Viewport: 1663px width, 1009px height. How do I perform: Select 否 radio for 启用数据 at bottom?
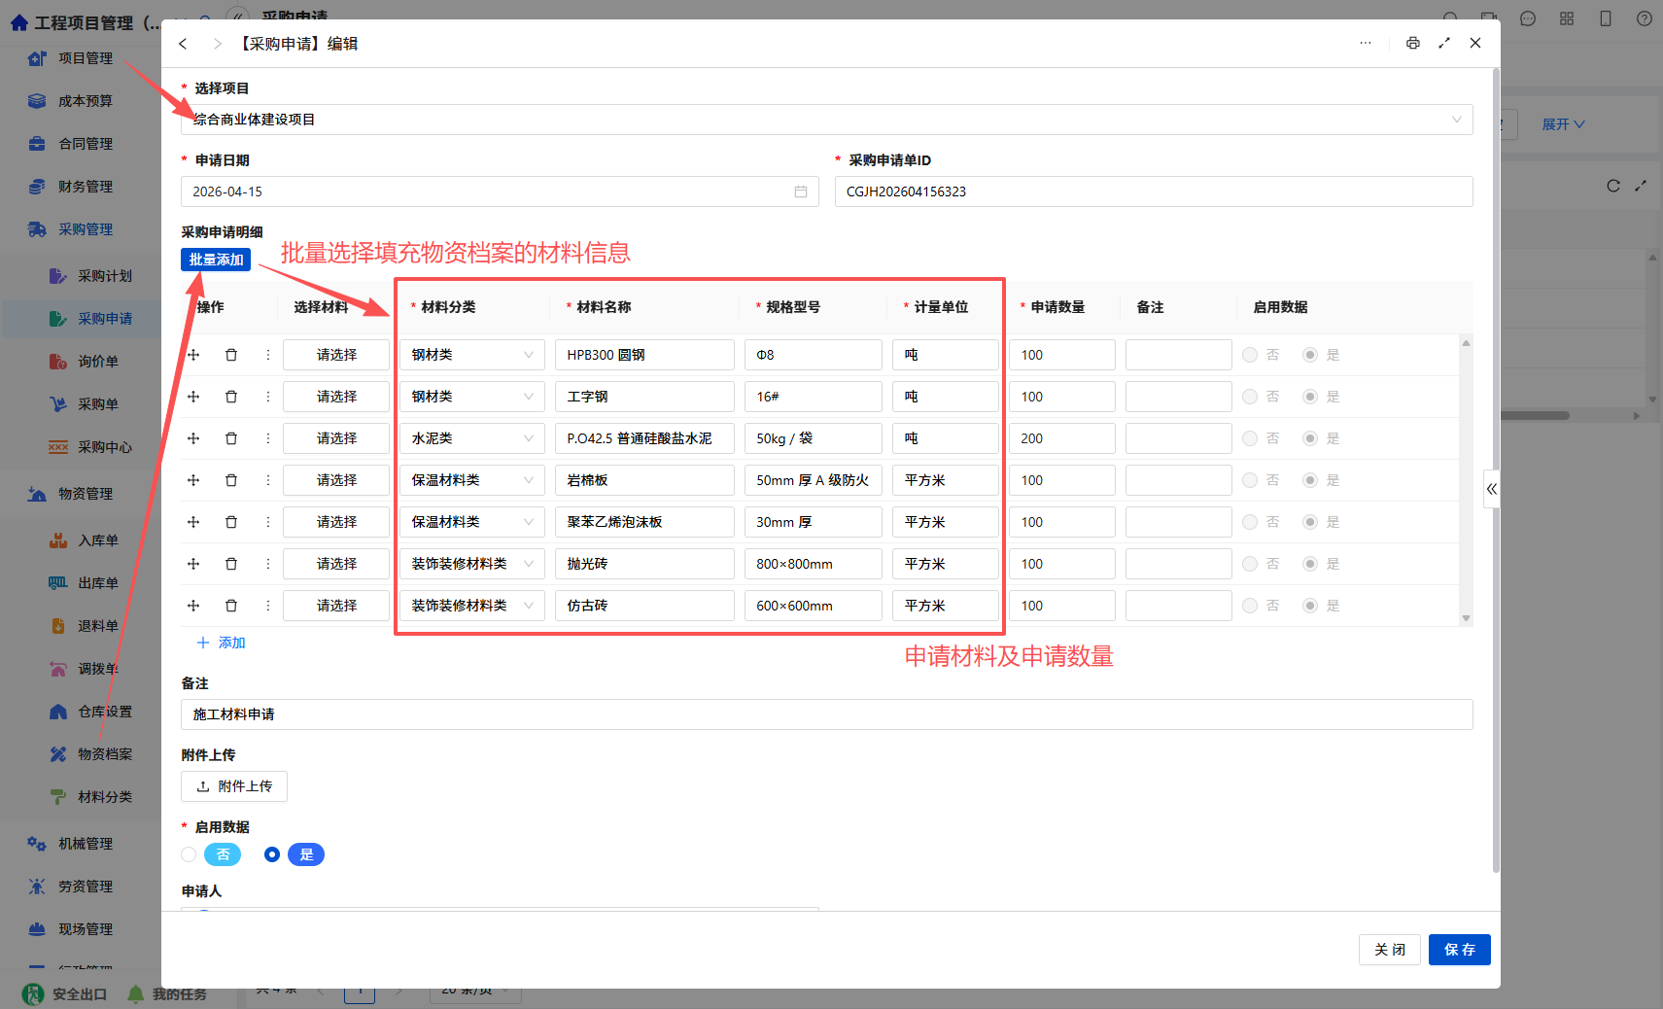(x=189, y=854)
